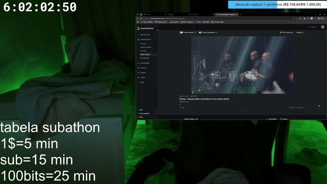Open the user profile avatar menu
This screenshot has width=327, height=184.
coord(323,27)
